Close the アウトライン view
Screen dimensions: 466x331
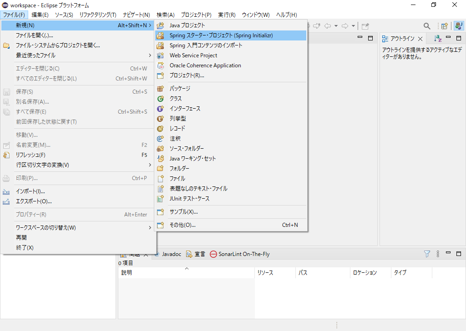pos(420,39)
